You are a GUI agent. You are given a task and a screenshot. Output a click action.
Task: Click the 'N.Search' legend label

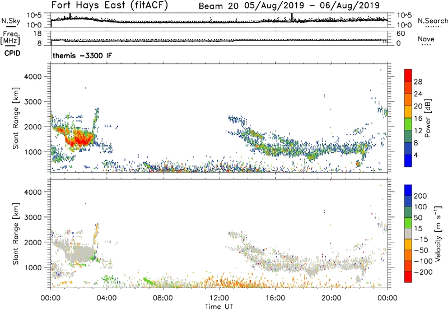(433, 21)
